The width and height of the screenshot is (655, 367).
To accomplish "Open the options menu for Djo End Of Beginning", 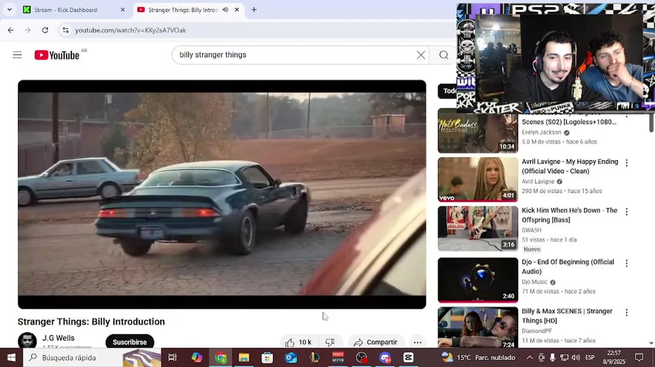I will pyautogui.click(x=626, y=263).
